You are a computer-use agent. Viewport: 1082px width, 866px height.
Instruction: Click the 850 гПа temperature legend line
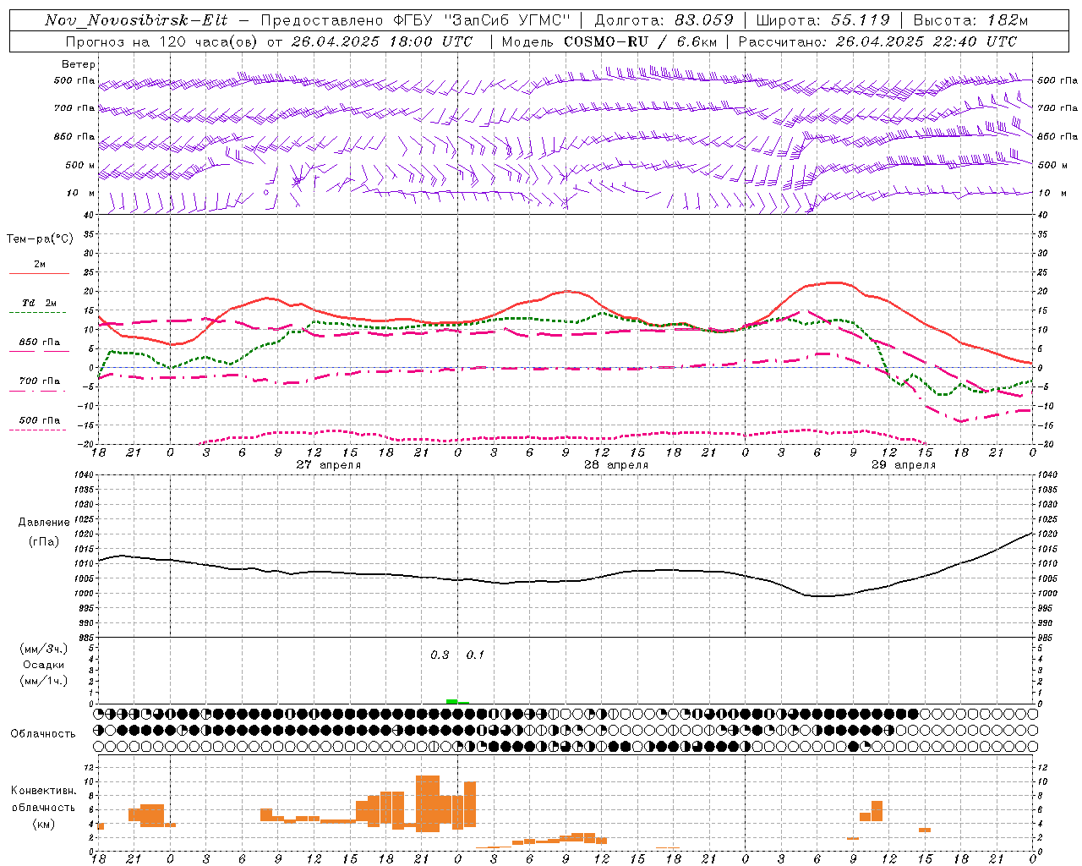[x=39, y=352]
